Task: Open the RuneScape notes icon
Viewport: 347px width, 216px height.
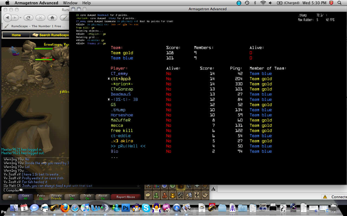Action: tap(205, 194)
